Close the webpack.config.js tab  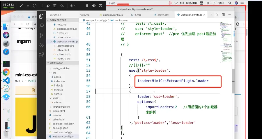tap(204, 15)
